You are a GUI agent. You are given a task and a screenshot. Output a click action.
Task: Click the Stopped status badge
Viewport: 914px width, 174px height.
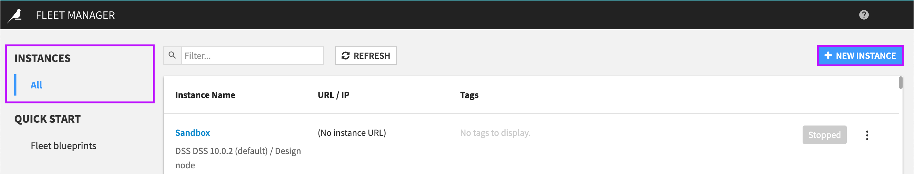[x=824, y=135]
